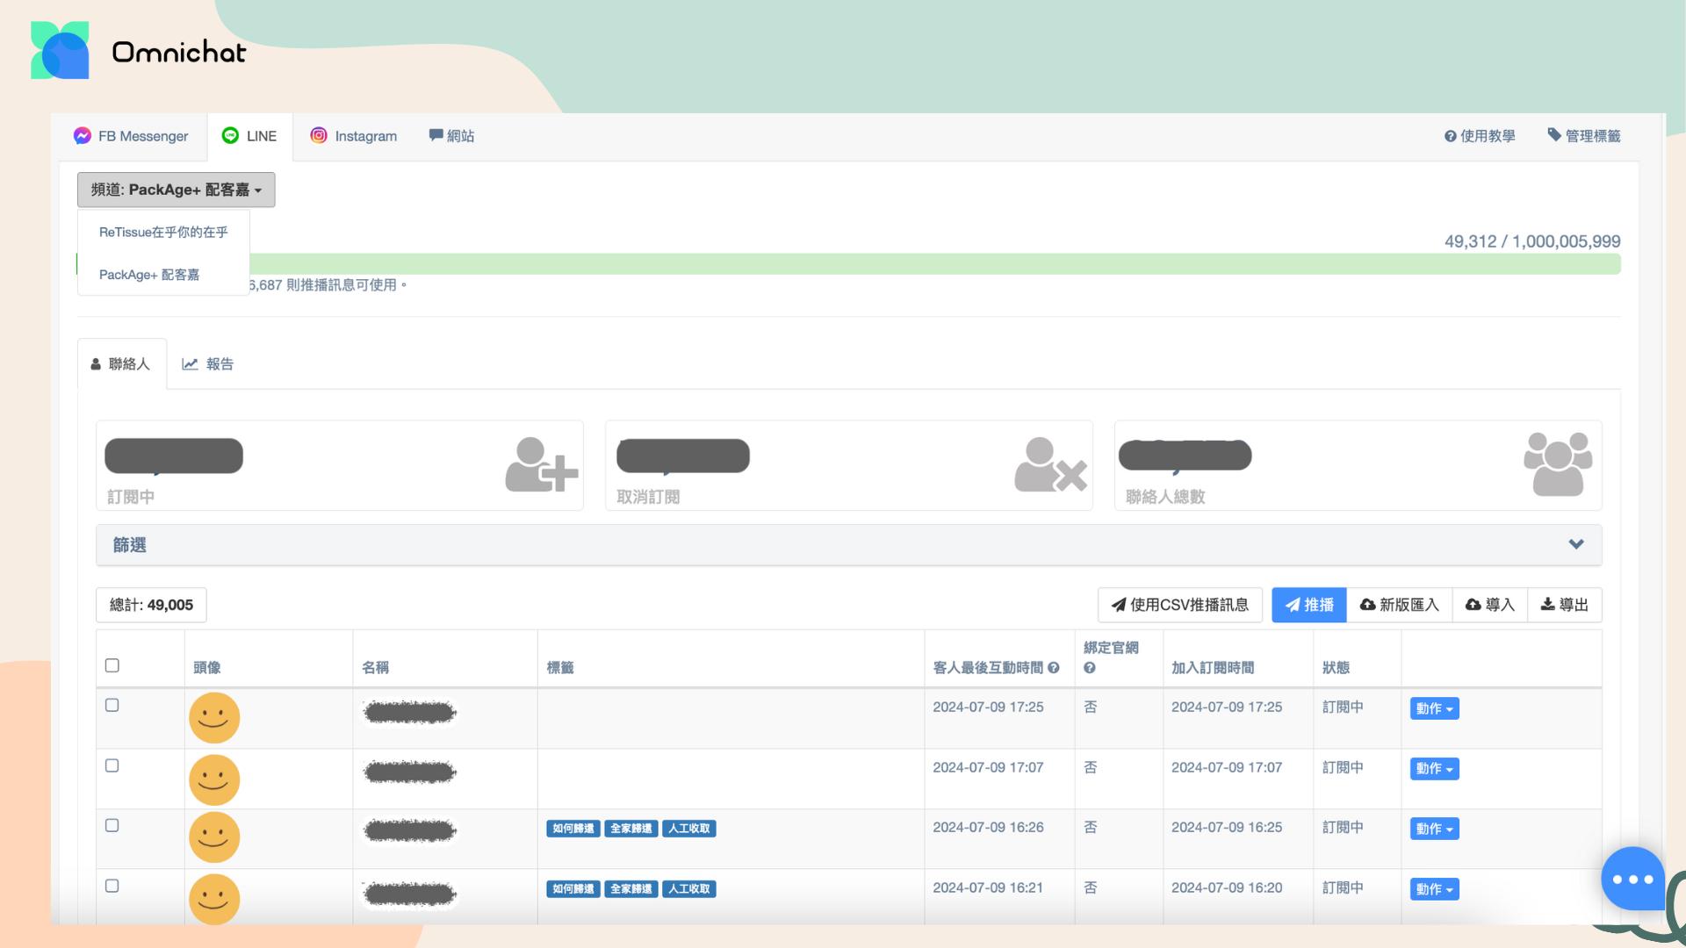Open 管理標籤 tag management
1686x948 pixels.
1584,136
